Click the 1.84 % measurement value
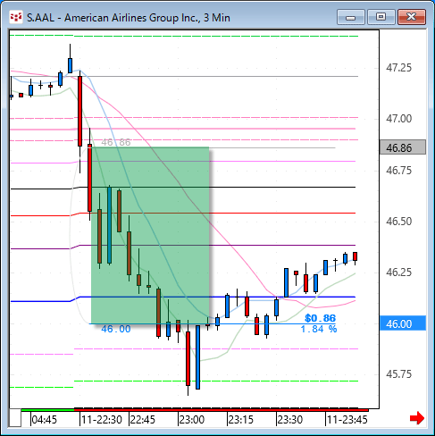The image size is (435, 436). point(319,329)
